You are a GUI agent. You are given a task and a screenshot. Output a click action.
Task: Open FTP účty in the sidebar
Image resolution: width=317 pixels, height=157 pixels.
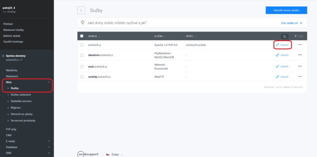pos(11,129)
